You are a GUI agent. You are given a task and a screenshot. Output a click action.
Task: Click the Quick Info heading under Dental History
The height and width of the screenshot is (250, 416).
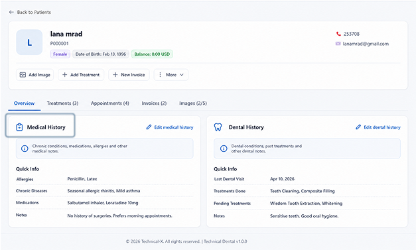coord(225,169)
